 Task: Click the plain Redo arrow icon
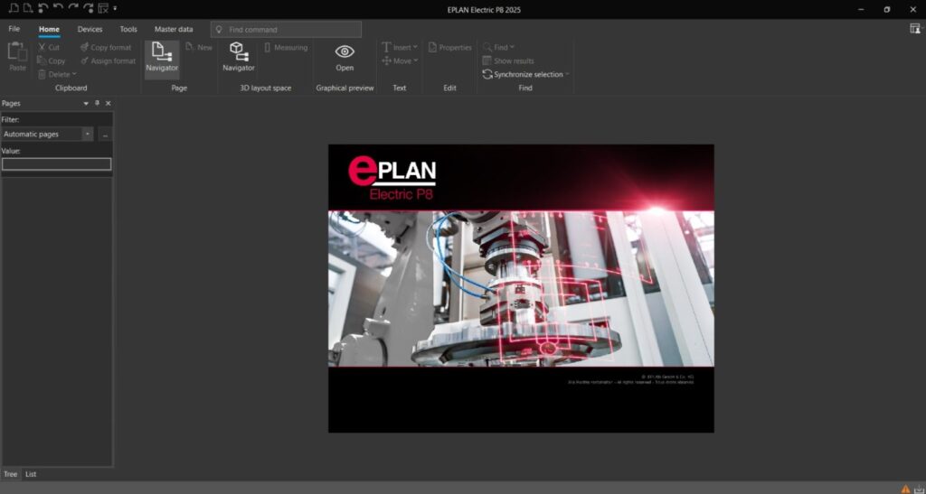(73, 8)
